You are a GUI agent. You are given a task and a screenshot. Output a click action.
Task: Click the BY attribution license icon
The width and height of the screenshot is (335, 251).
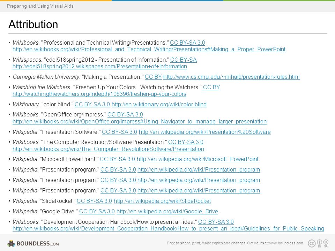320,243
